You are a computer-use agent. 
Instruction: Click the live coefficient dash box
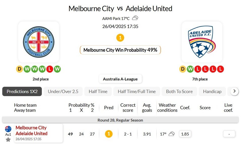click(x=228, y=134)
